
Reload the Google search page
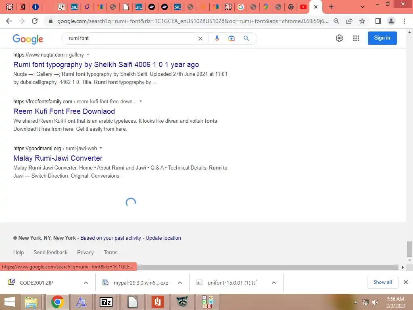coord(35,21)
